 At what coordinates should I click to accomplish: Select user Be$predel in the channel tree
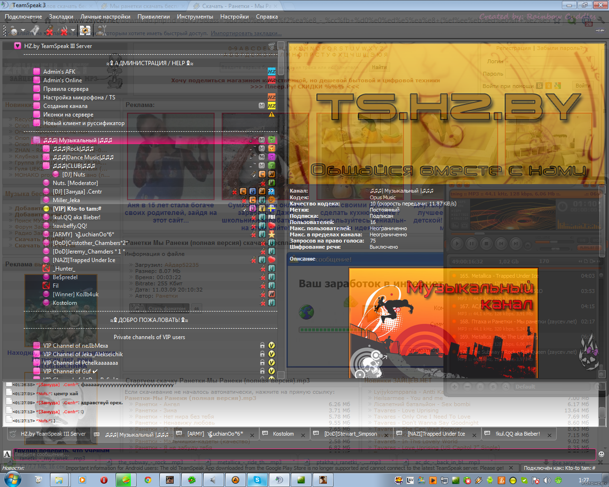(x=65, y=277)
